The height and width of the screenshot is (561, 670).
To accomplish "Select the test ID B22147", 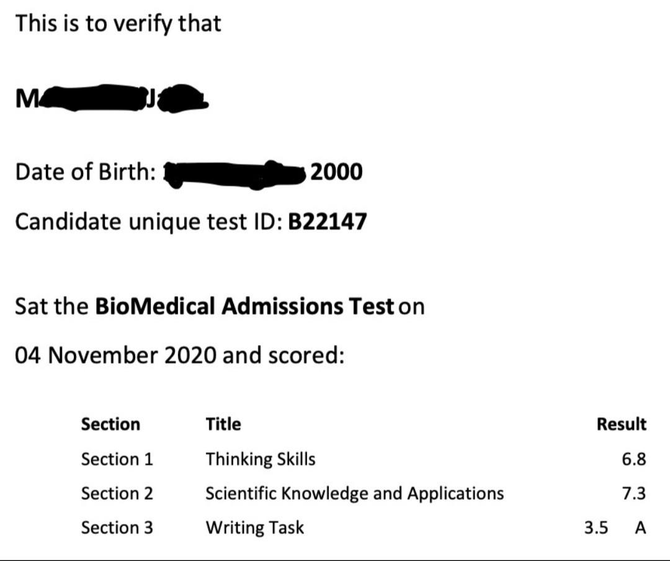I will pyautogui.click(x=328, y=222).
